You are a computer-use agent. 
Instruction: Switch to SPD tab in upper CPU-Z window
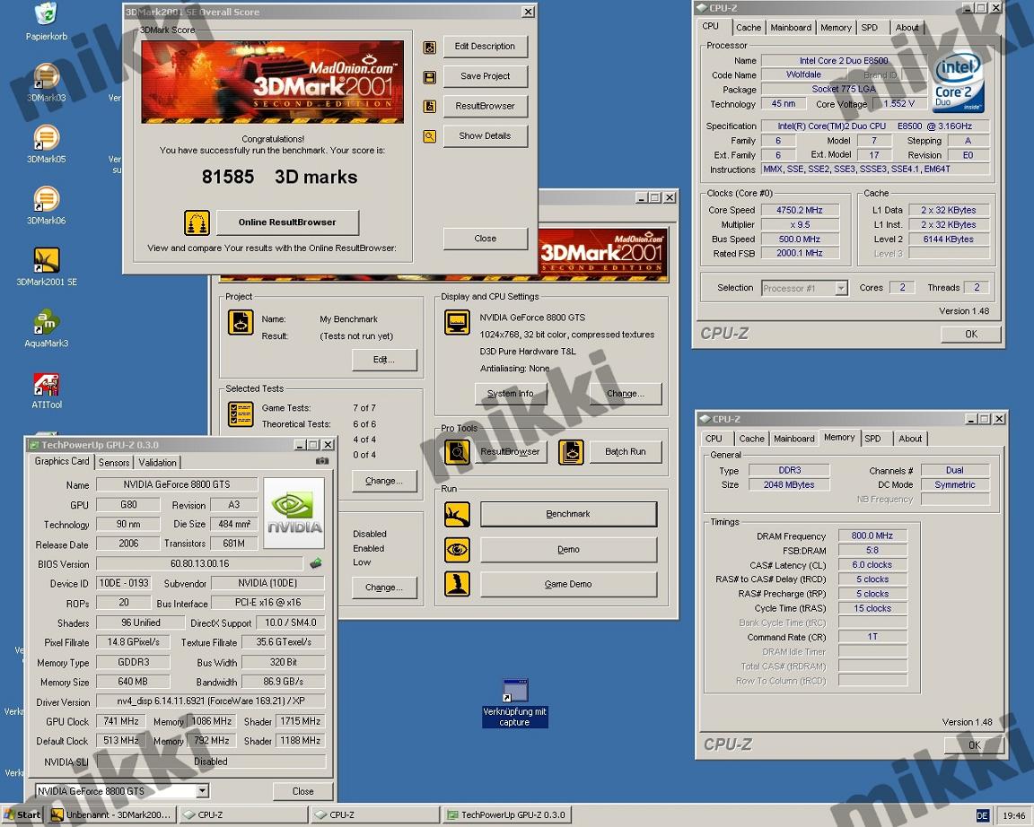(x=869, y=28)
